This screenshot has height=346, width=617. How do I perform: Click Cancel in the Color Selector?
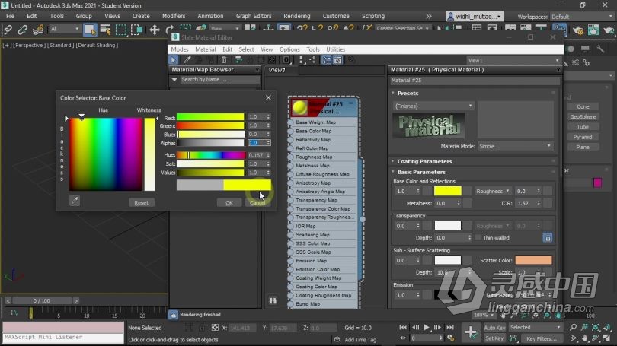coord(257,202)
